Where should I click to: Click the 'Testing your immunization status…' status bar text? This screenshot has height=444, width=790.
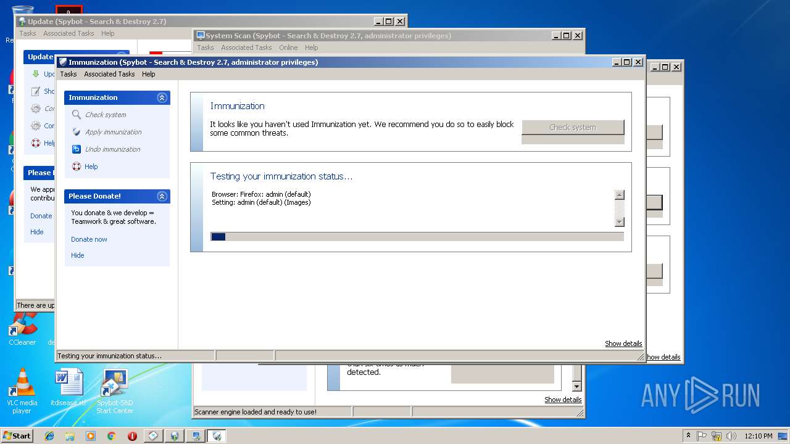click(109, 356)
